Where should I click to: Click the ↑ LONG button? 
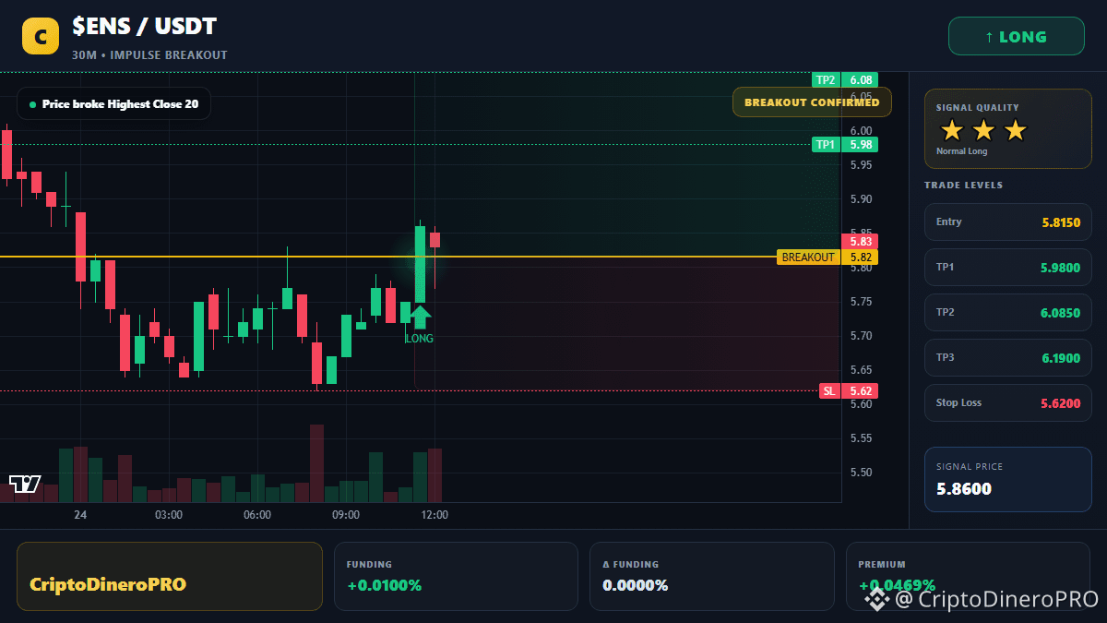click(x=1016, y=37)
